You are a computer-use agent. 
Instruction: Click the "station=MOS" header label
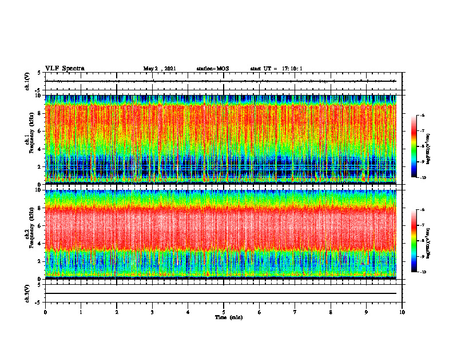pos(213,69)
